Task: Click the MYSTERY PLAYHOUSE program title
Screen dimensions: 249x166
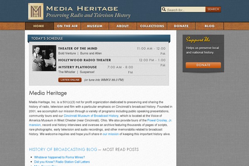Action: pos(78,67)
